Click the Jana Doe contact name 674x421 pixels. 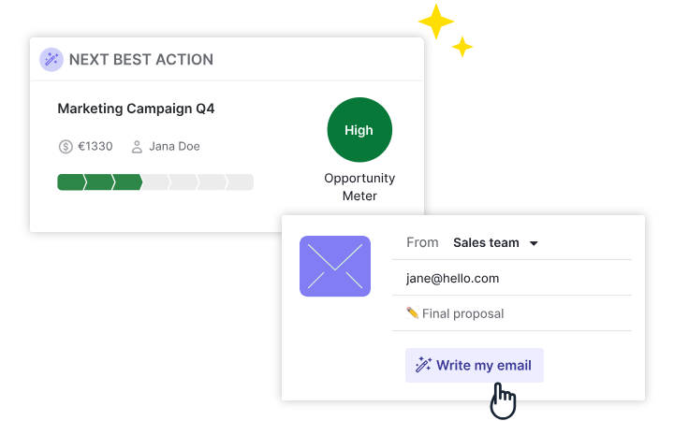tap(174, 147)
